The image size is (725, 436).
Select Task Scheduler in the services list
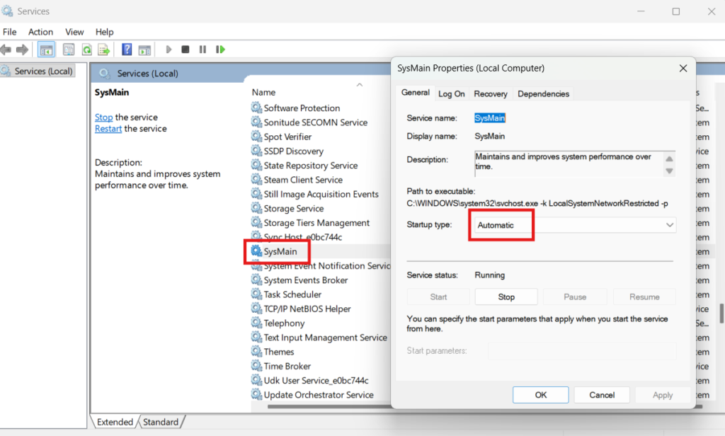pos(292,294)
